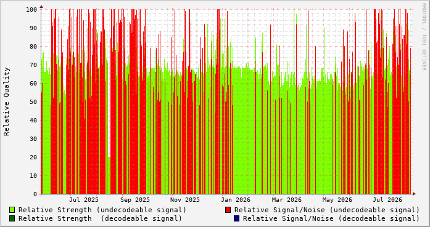Click the Nov 2025 axis label
Viewport: 430px width, 227px height.
coord(185,200)
